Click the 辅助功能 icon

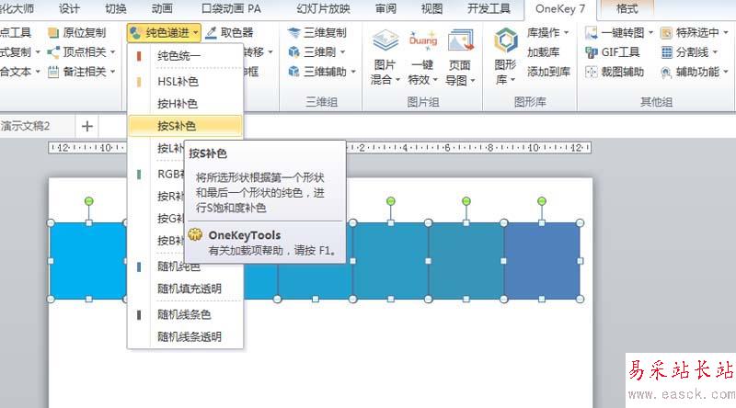pos(666,72)
